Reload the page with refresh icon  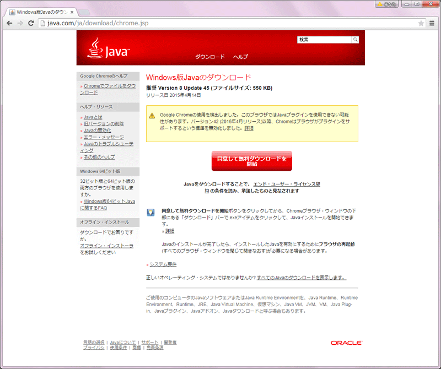(31, 23)
